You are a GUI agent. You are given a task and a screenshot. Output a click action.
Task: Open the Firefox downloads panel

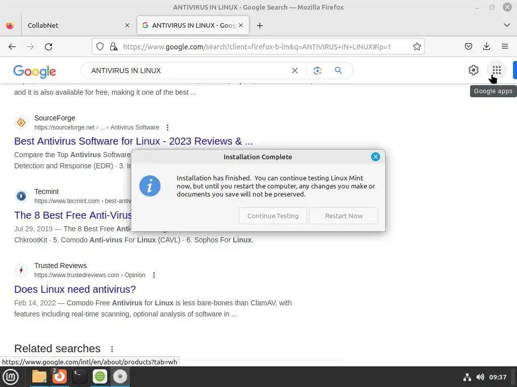click(x=486, y=47)
